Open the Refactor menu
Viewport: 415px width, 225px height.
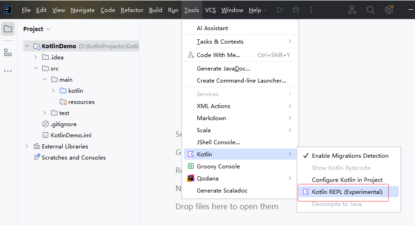[x=132, y=10]
